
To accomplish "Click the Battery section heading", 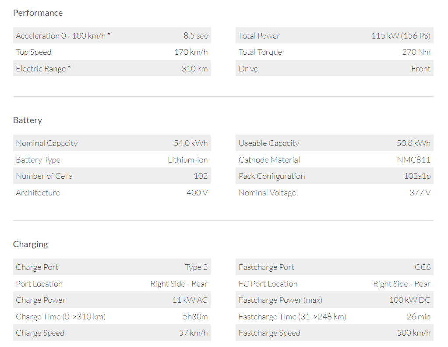I will (x=28, y=120).
